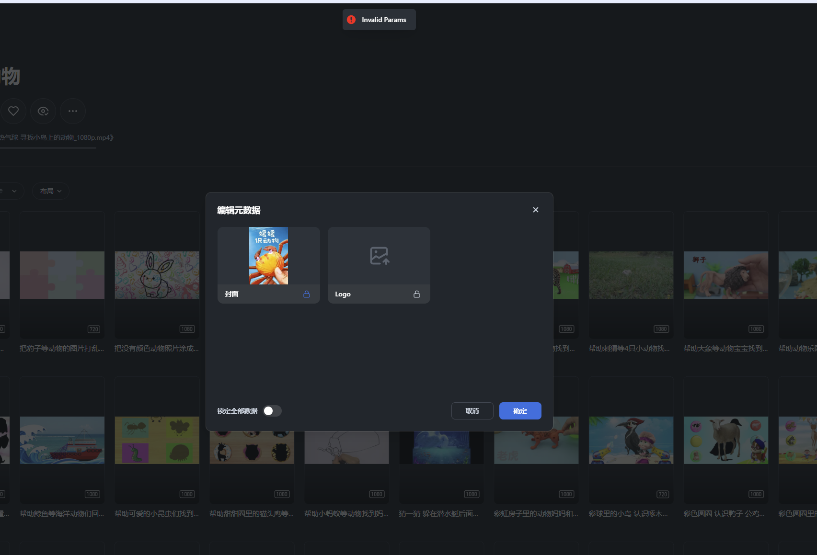Enable the 锁定全部数据 switch
This screenshot has height=555, width=817.
(272, 411)
